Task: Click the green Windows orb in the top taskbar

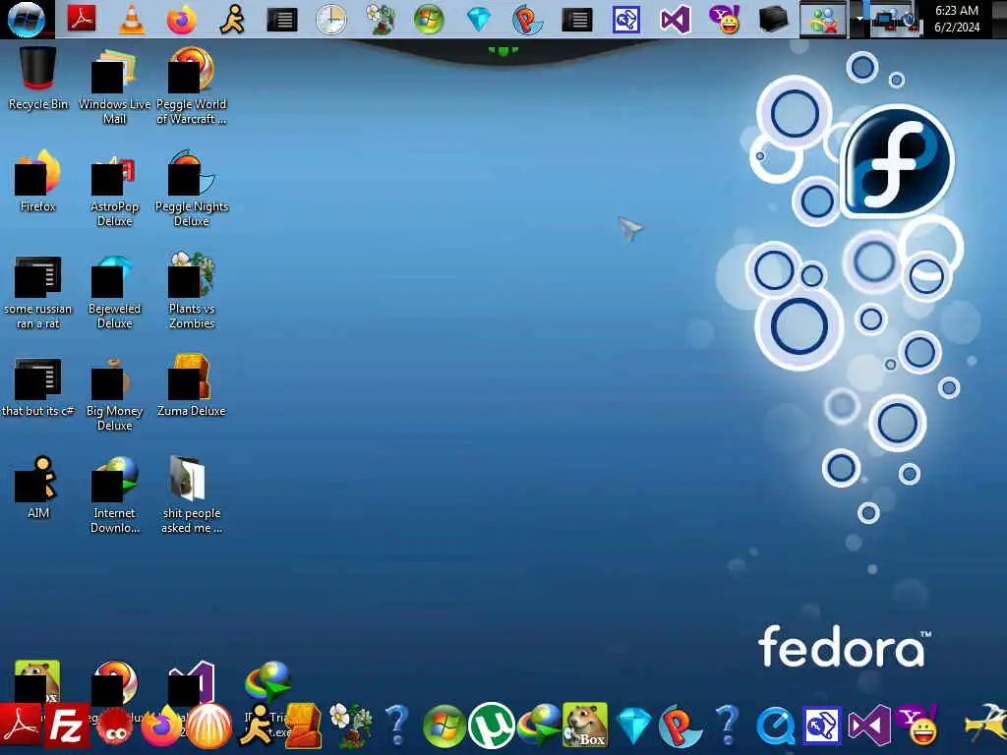Action: (x=429, y=20)
